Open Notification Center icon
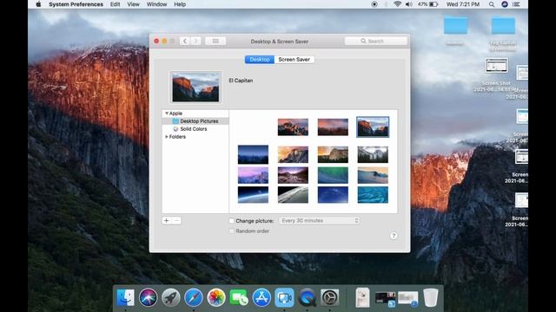This screenshot has width=556, height=312. tap(516, 4)
